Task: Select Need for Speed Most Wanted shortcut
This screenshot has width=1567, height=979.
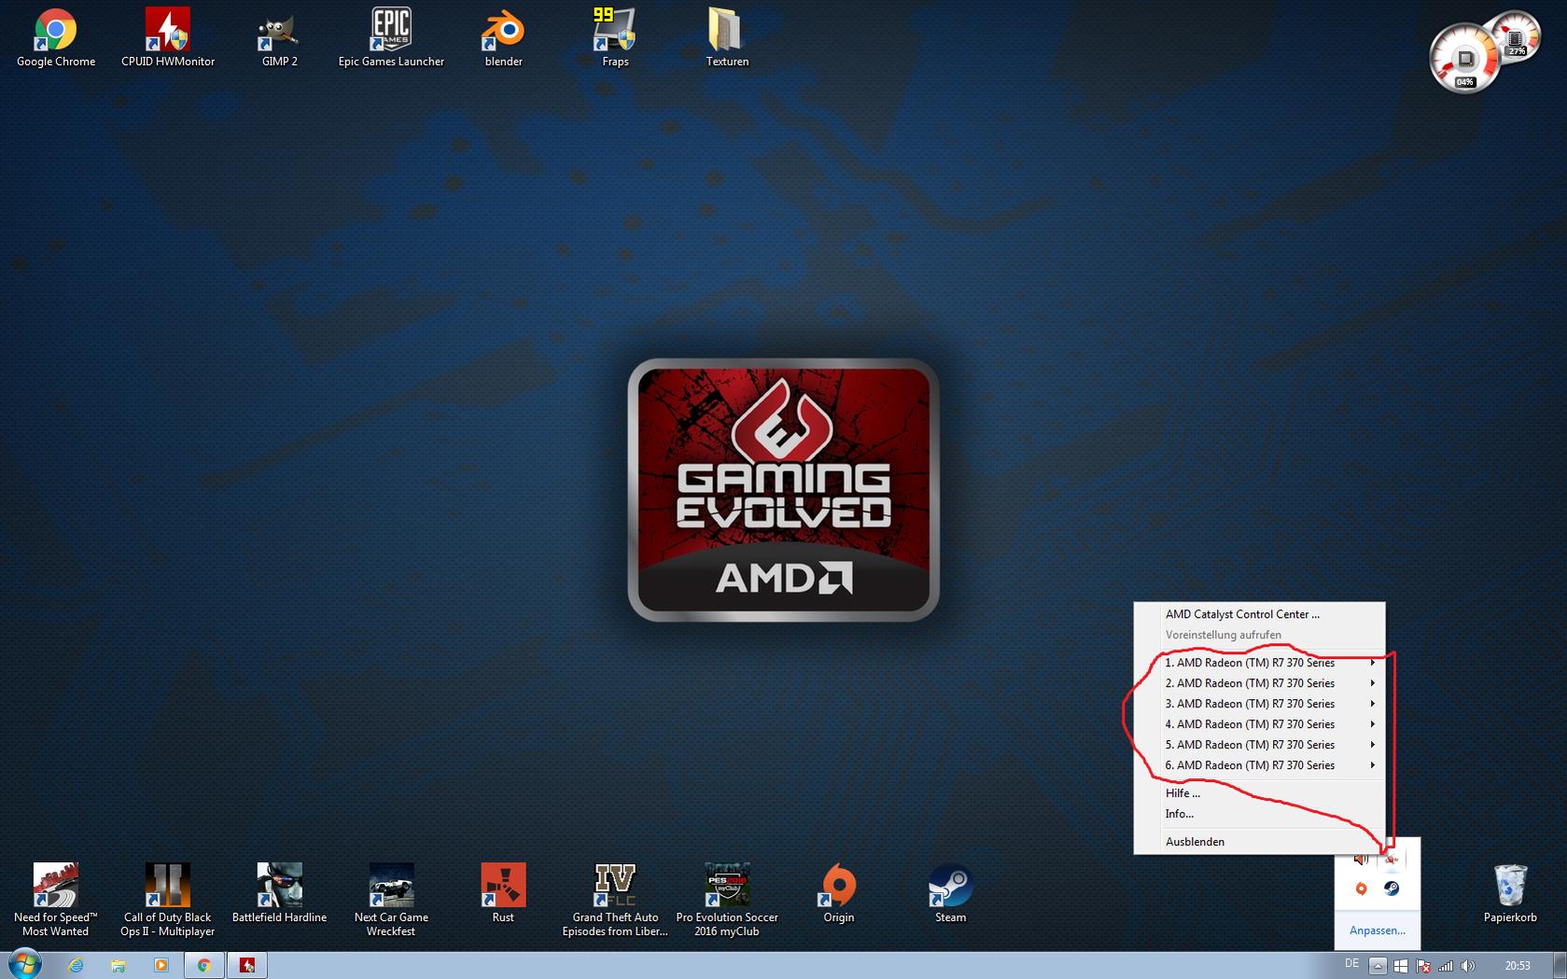Action: click(x=56, y=900)
